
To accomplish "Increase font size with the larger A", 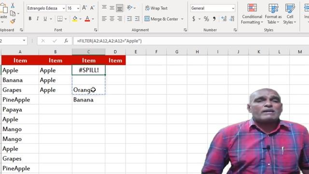I will 84,8.
